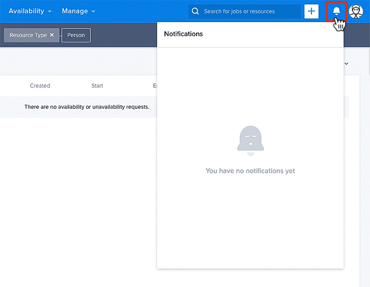This screenshot has width=370, height=287.
Task: Click the small arrow beside Availability
Action: (x=50, y=12)
